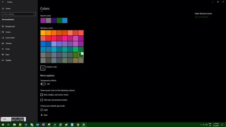Click the checked green swatch in Windows colors
Screen dimensions: 226x127
pos(81,55)
